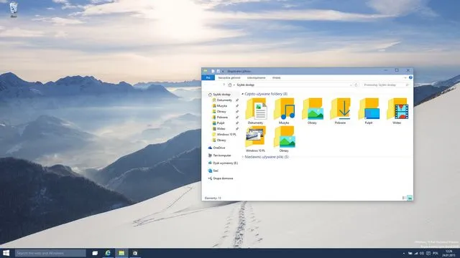Refresh the current folder view
Image resolution: width=460 pixels, height=258 pixels.
pyautogui.click(x=356, y=85)
